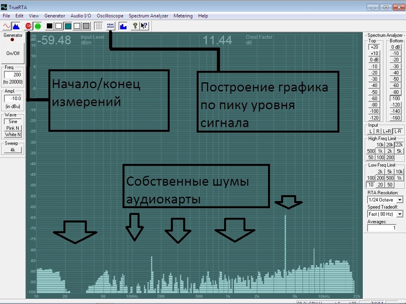
Task: Click the Input Level reading -59.48
Action: coord(54,40)
